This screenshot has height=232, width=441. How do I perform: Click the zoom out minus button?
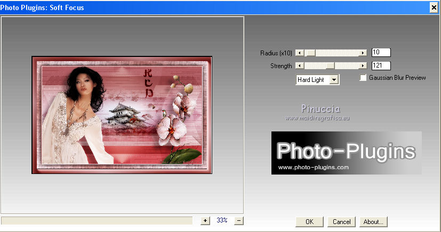[x=239, y=221]
